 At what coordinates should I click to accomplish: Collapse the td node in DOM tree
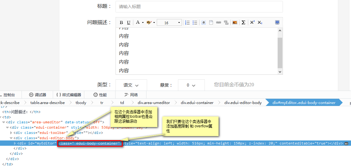pyautogui.click(x=1, y=117)
